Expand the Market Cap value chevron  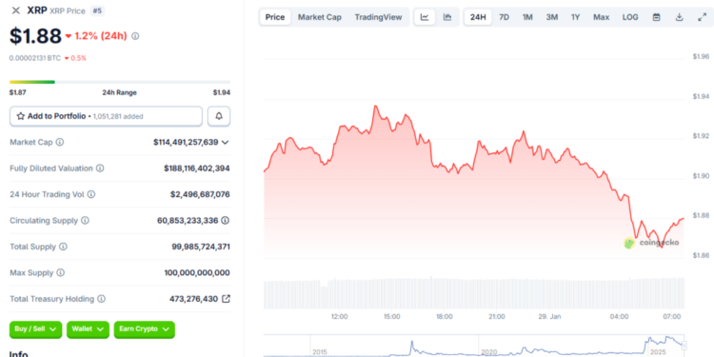pos(225,143)
